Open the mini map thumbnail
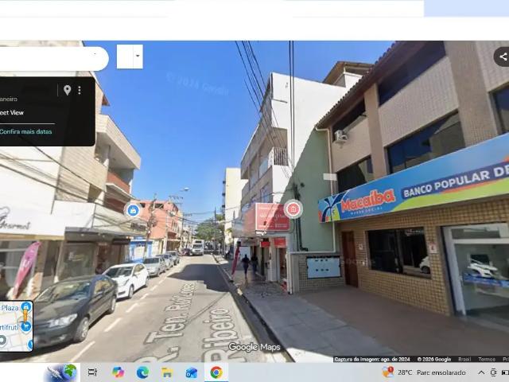This screenshot has height=382, width=509. tap(16, 325)
